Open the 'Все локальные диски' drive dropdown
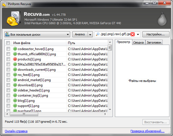 (x=37, y=35)
